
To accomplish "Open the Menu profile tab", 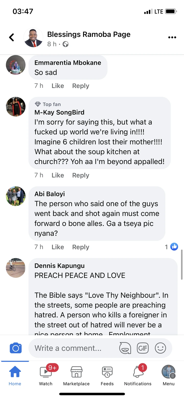I will coord(169,375).
